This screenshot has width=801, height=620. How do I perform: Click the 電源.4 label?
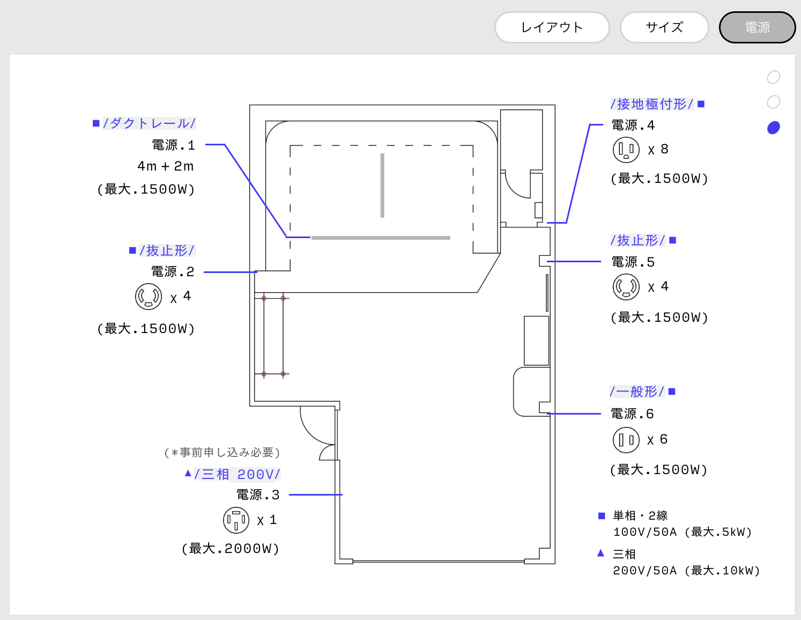point(633,126)
